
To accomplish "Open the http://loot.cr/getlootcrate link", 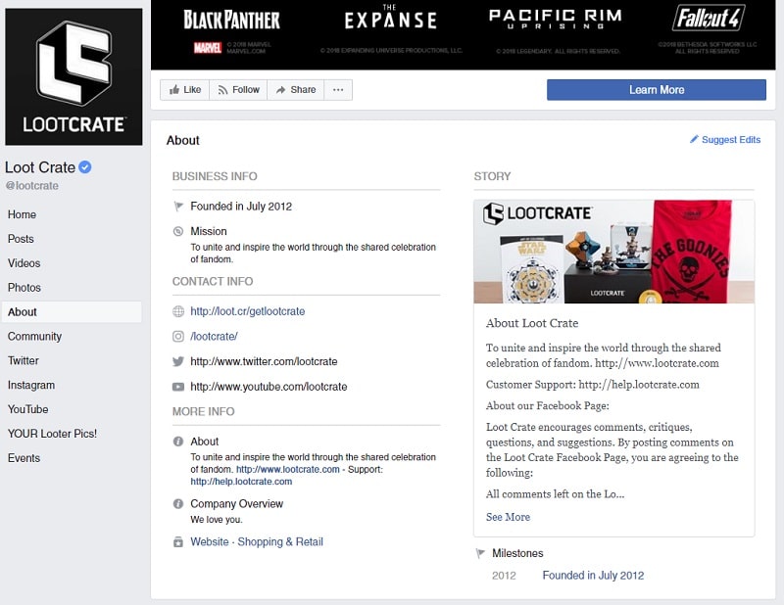I will click(248, 311).
